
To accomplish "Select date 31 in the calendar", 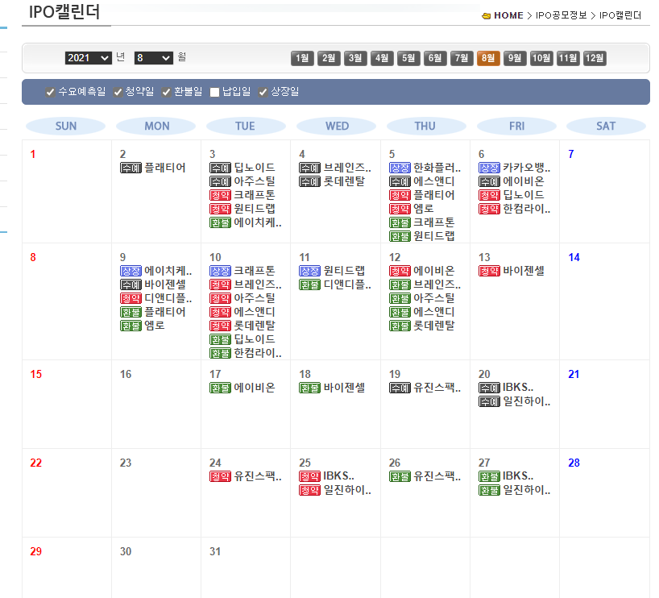I will click(215, 551).
